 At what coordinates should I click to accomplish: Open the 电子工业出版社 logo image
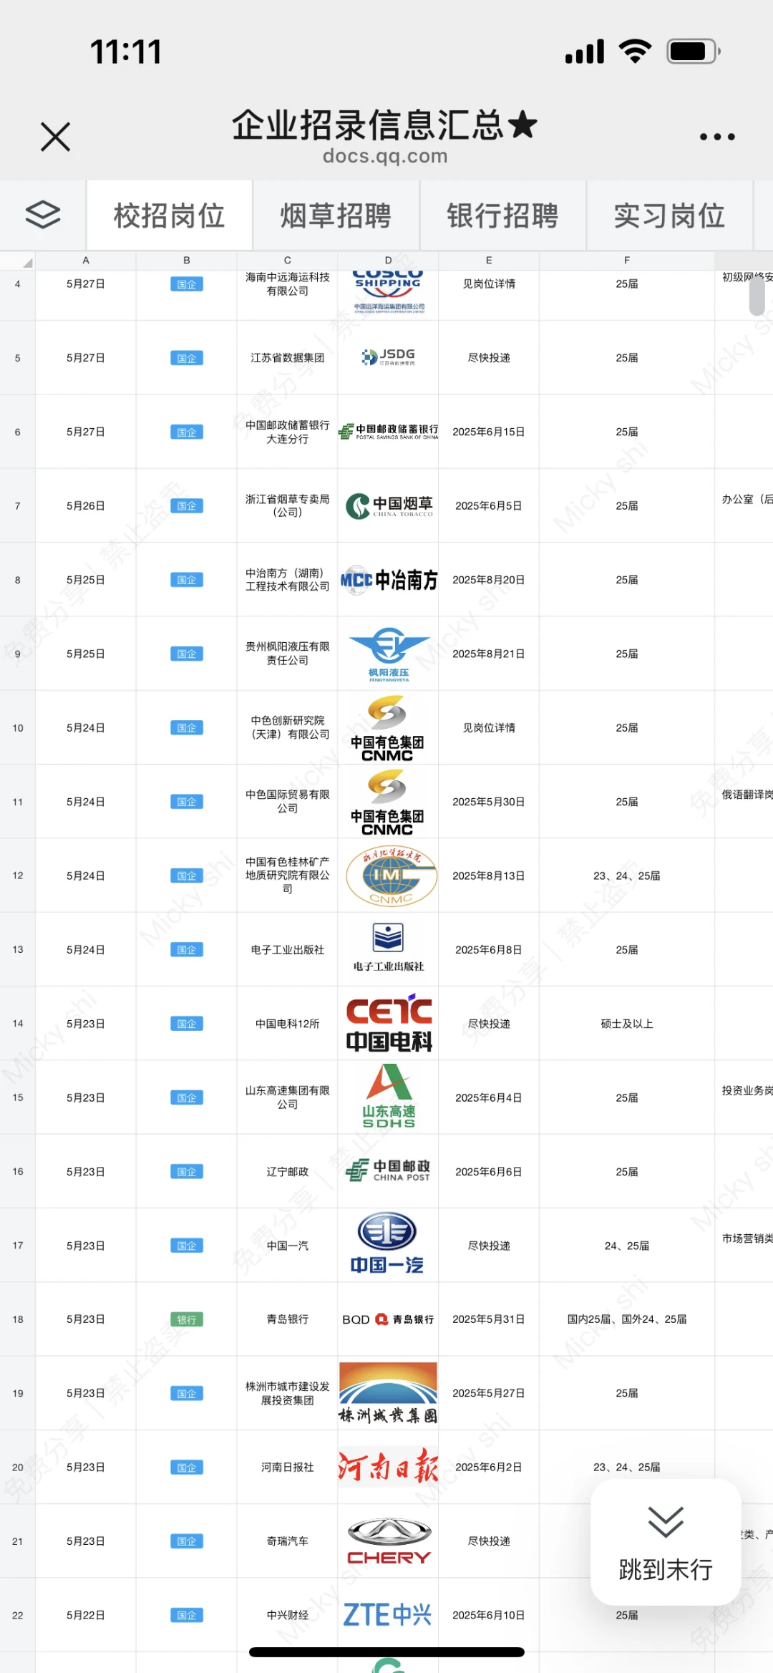389,947
